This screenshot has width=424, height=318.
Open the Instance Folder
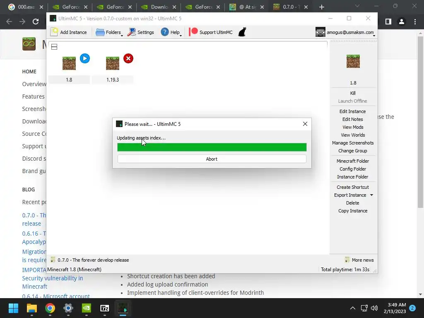pos(353,177)
